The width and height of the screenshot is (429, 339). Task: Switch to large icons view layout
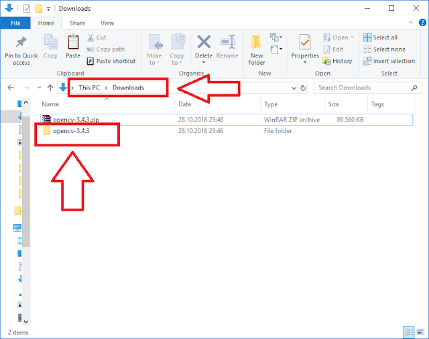(x=420, y=332)
